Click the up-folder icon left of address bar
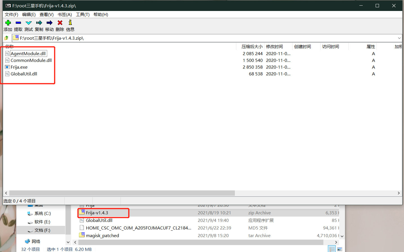The width and height of the screenshot is (404, 252). click(6, 38)
